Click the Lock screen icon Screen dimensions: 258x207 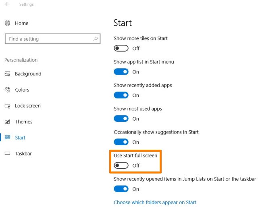[x=7, y=106]
